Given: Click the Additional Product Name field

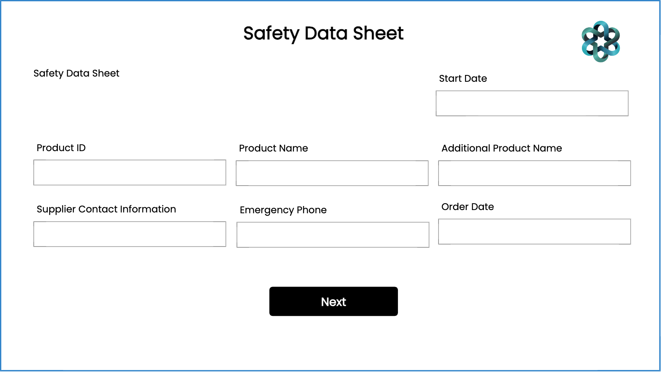Looking at the screenshot, I should pyautogui.click(x=534, y=173).
